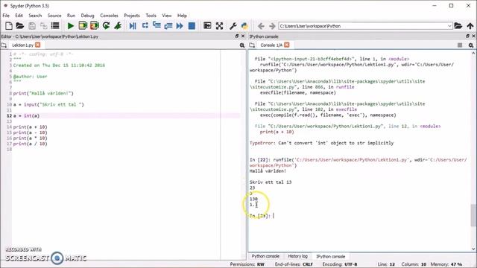The image size is (477, 268).
Task: Expand the working directory path dropdown
Action: tap(449, 26)
